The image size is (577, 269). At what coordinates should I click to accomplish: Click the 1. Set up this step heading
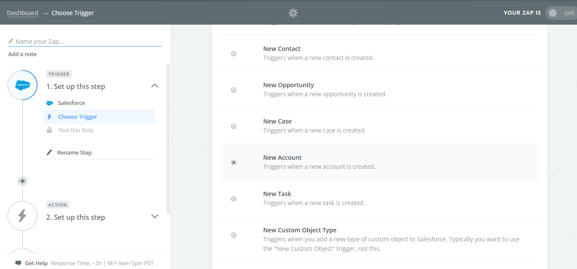[x=76, y=86]
